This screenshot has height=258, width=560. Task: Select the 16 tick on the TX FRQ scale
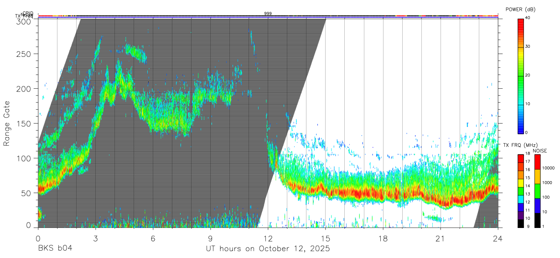click(x=528, y=170)
